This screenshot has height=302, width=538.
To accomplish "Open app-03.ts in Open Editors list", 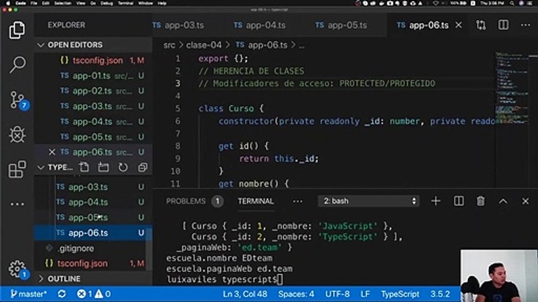I will pyautogui.click(x=93, y=106).
